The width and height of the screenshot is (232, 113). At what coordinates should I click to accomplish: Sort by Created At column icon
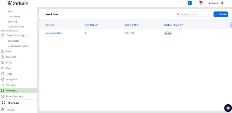[137, 25]
